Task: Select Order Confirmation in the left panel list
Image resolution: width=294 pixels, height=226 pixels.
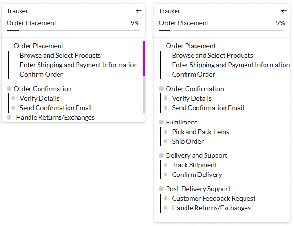Action: coord(42,89)
